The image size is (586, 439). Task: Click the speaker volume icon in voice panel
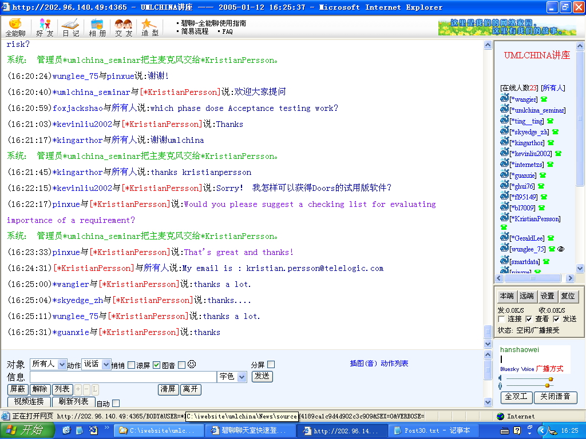500,378
